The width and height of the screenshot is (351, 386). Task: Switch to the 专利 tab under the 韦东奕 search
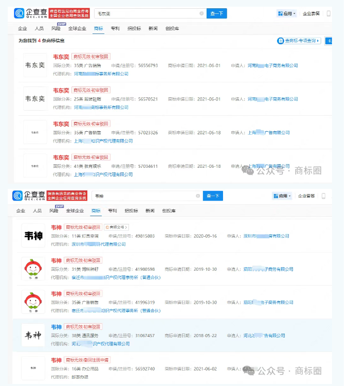(115, 28)
